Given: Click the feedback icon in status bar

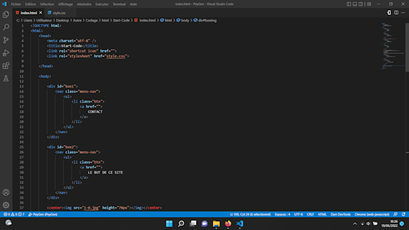Looking at the screenshot, I should (x=395, y=214).
